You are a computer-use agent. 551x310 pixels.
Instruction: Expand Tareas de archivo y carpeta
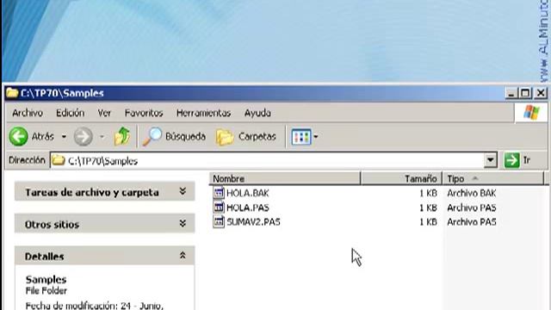click(x=183, y=191)
